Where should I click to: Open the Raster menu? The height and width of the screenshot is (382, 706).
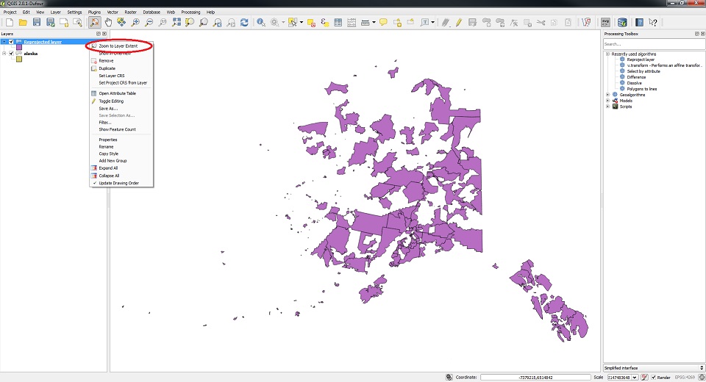[131, 12]
